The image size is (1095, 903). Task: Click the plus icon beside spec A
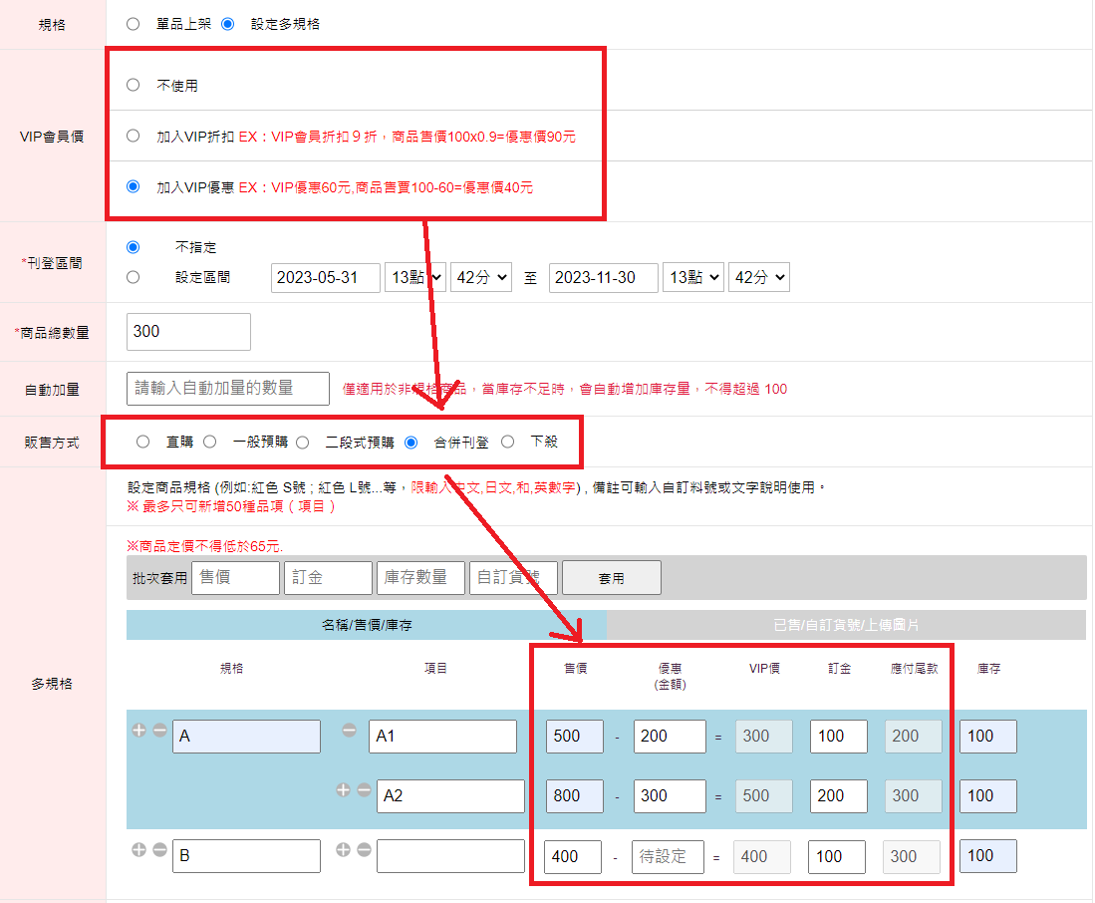pyautogui.click(x=138, y=731)
